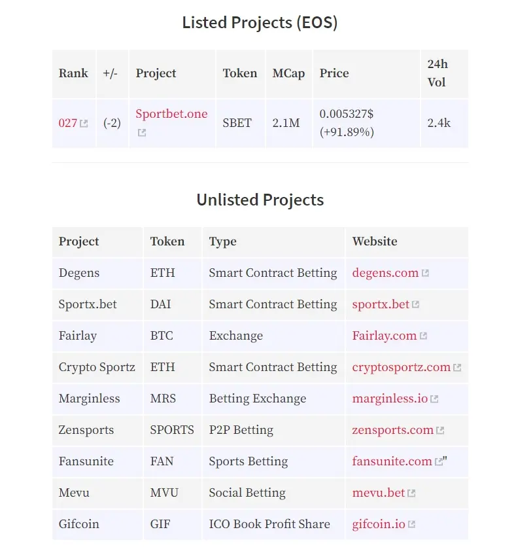516x551 pixels.
Task: Open the 027 rank link
Action: [x=68, y=123]
